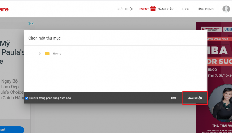
Task: Click the red gift box icon
Action: 153,9
